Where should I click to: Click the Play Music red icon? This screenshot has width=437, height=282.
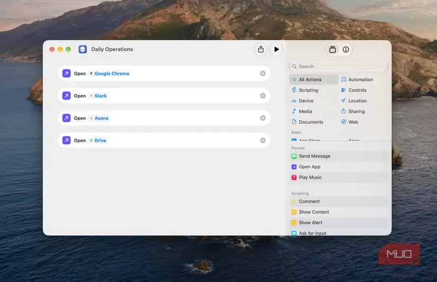coord(294,178)
